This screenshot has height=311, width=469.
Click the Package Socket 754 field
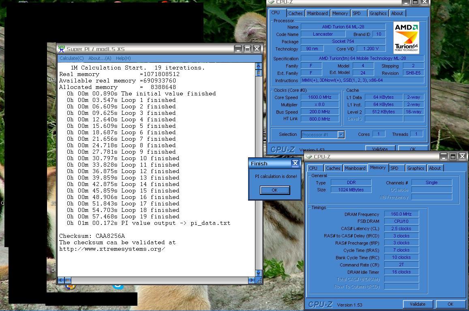tap(343, 42)
